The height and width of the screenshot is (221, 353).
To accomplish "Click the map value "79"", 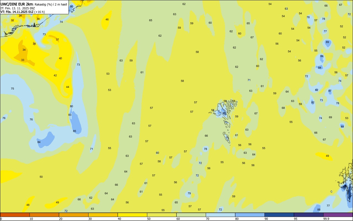I will tap(189, 193).
